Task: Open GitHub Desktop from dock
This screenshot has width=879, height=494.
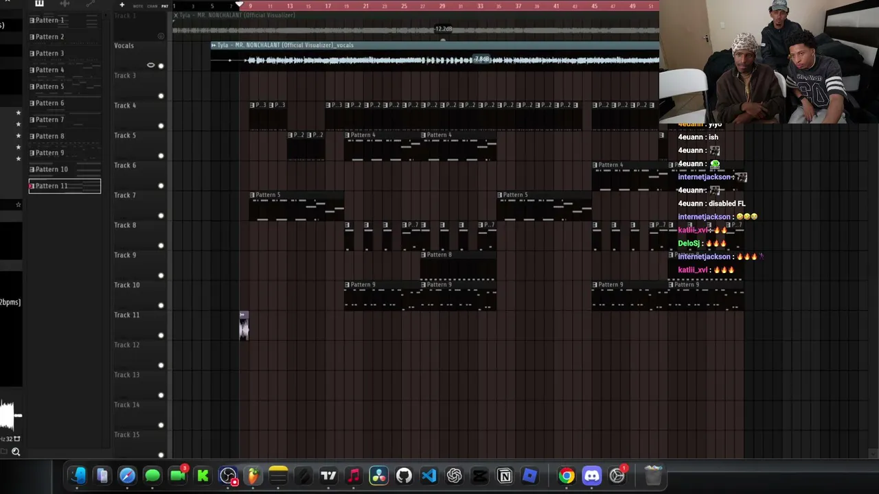Action: click(x=404, y=475)
